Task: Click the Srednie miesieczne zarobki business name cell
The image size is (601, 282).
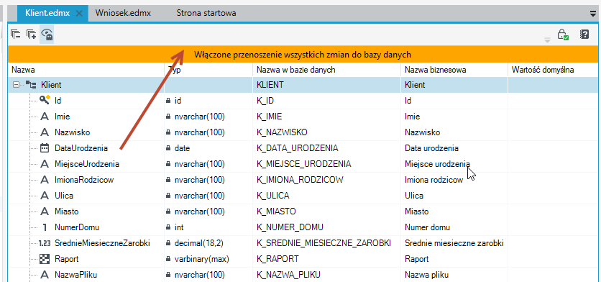Action: pyautogui.click(x=454, y=243)
